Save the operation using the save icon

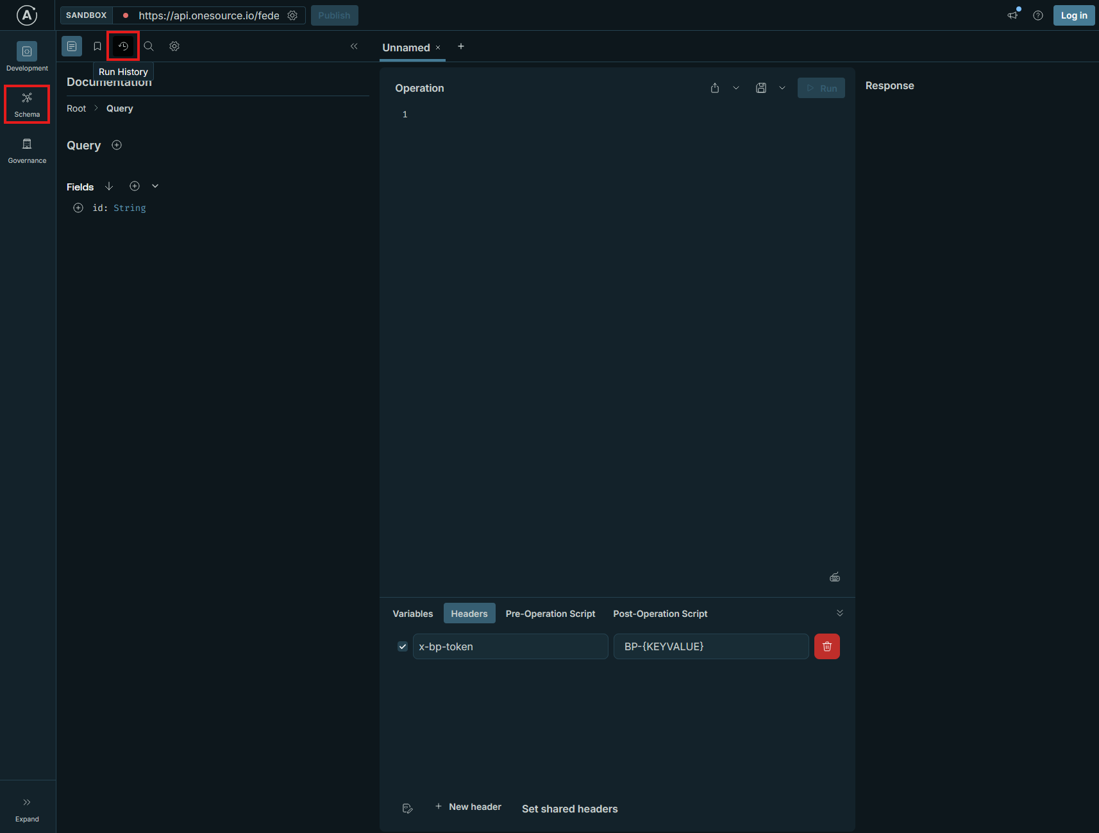coord(761,88)
